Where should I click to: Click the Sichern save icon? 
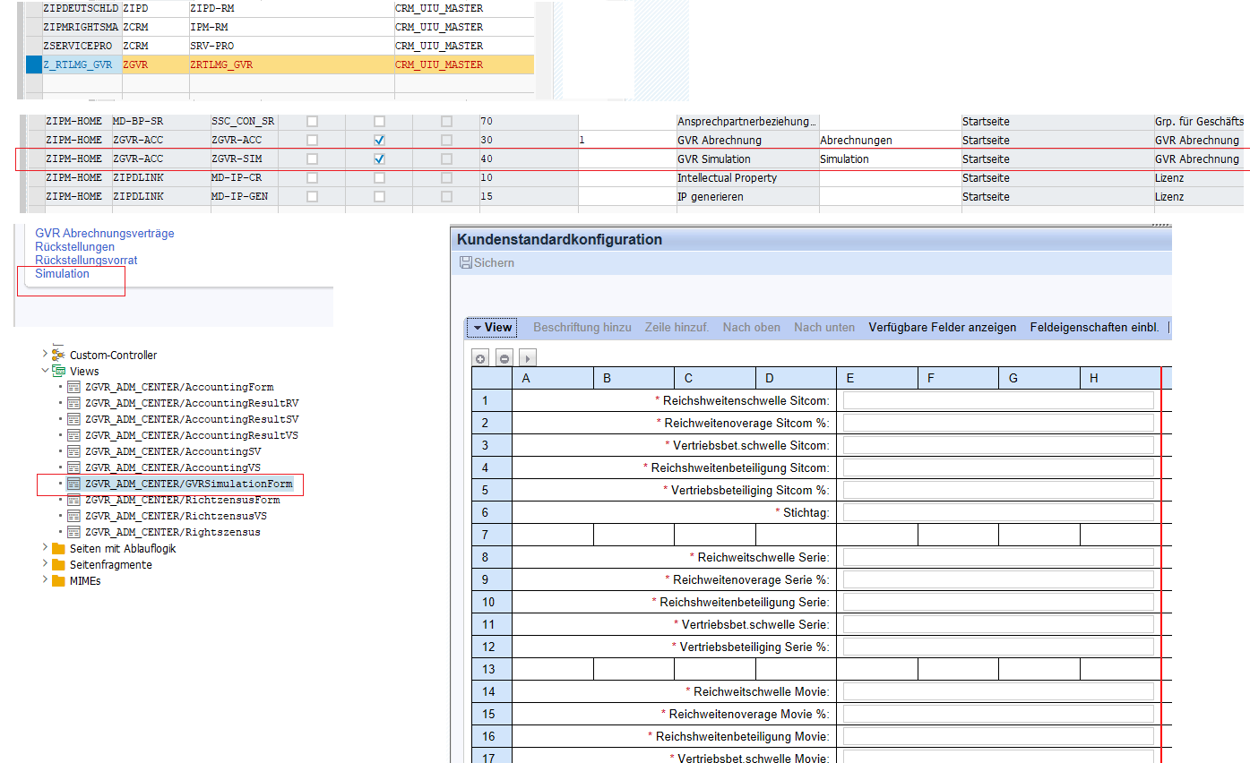pyautogui.click(x=465, y=263)
